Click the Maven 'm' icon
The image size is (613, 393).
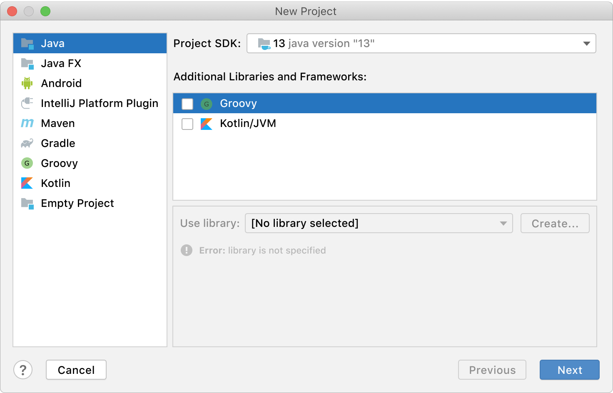pyautogui.click(x=27, y=123)
